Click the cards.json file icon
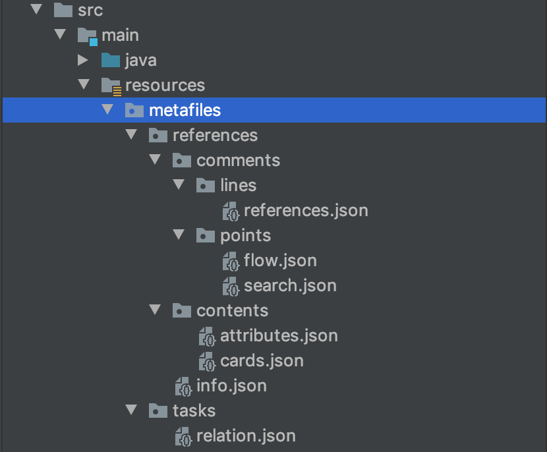Image resolution: width=547 pixels, height=452 pixels. 206,361
